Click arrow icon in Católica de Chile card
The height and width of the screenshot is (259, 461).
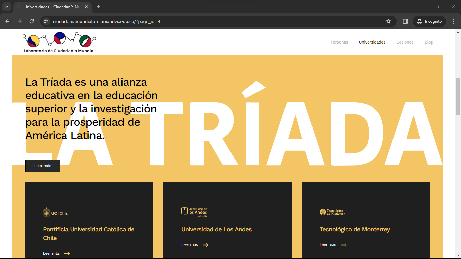click(67, 253)
